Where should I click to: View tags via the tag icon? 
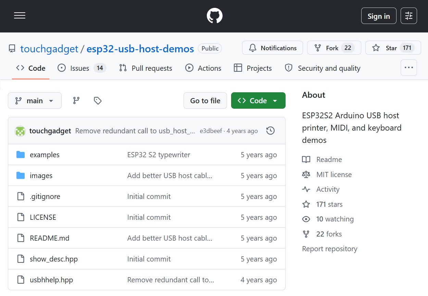(98, 100)
